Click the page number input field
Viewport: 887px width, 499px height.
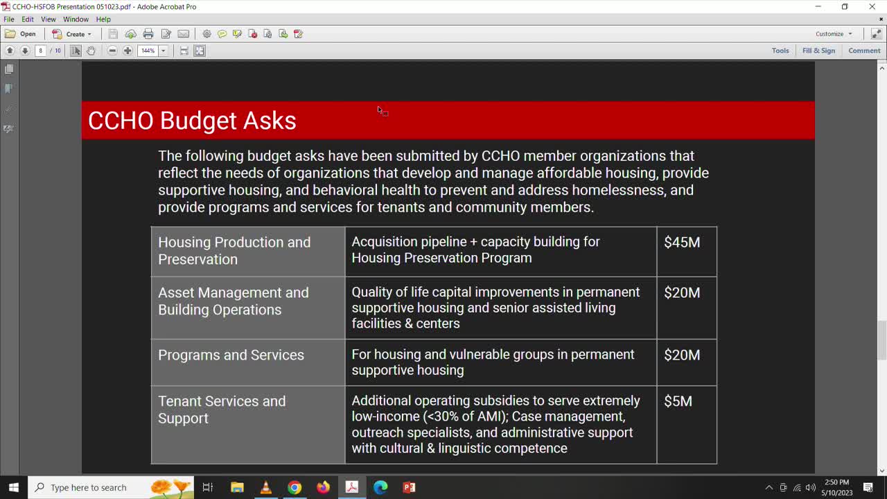(x=40, y=50)
